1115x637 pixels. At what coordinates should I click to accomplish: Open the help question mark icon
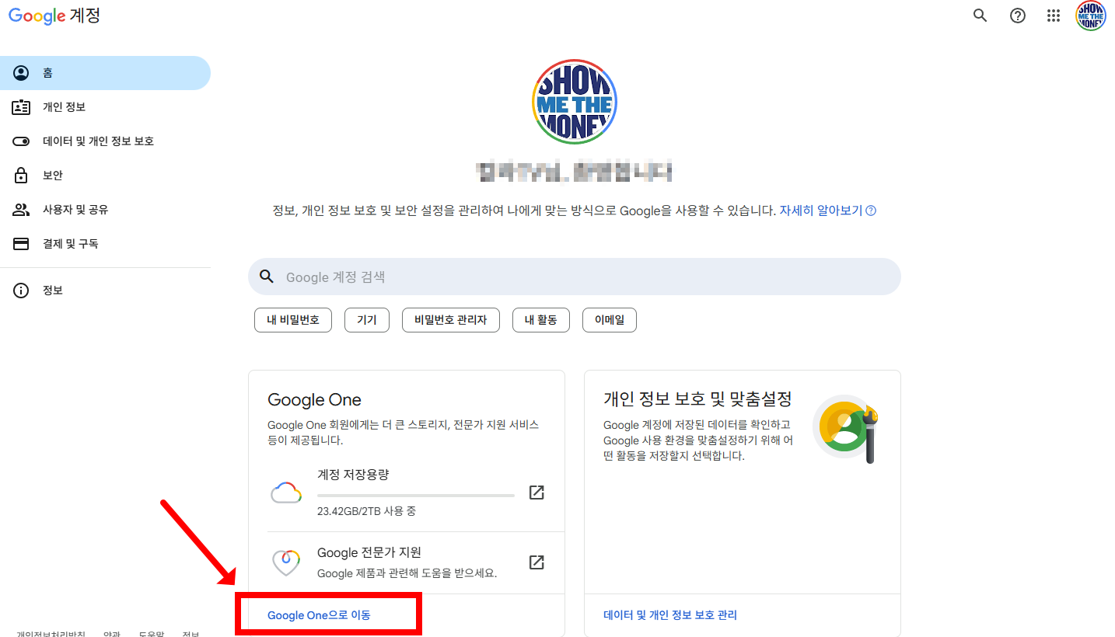[1018, 16]
